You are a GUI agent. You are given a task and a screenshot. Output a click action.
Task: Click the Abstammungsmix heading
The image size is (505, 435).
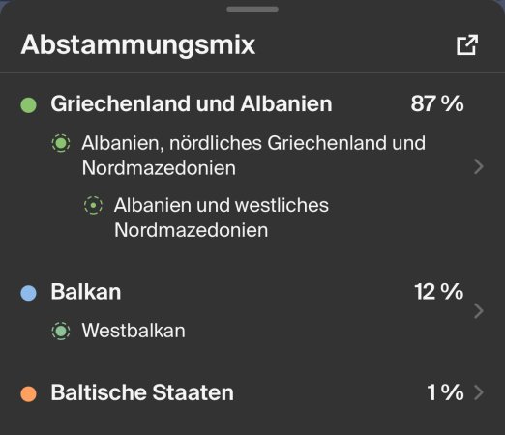coord(138,44)
